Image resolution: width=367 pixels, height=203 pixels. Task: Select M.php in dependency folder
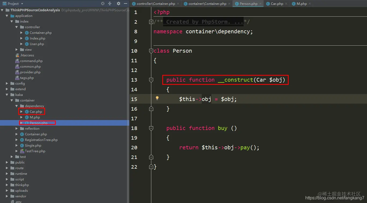(x=35, y=117)
